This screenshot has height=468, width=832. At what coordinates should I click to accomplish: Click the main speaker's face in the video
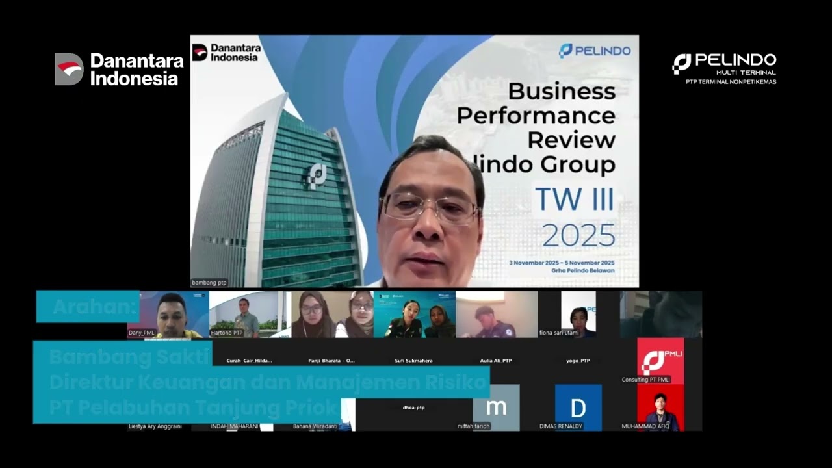[429, 218]
